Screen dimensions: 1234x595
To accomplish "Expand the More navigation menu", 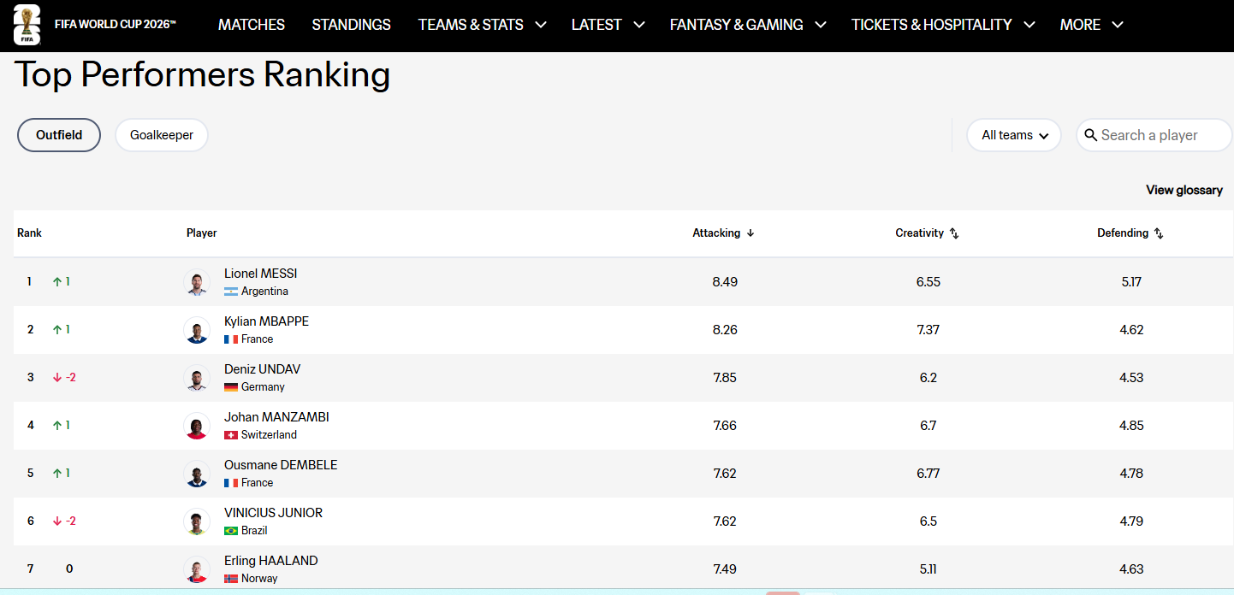I will tap(1091, 25).
